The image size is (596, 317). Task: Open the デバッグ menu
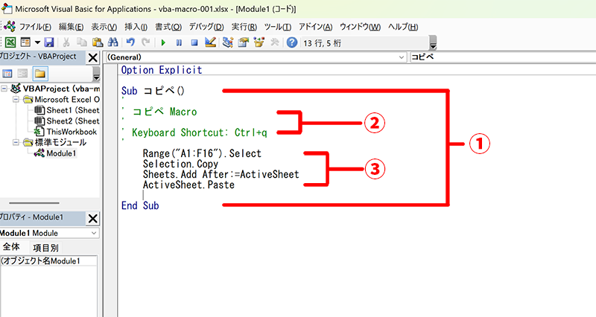pos(206,27)
